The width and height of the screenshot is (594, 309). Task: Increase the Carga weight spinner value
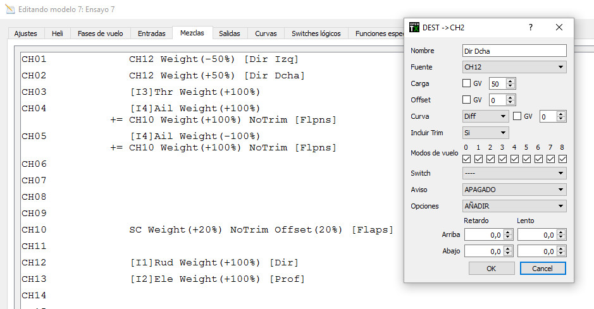click(511, 81)
